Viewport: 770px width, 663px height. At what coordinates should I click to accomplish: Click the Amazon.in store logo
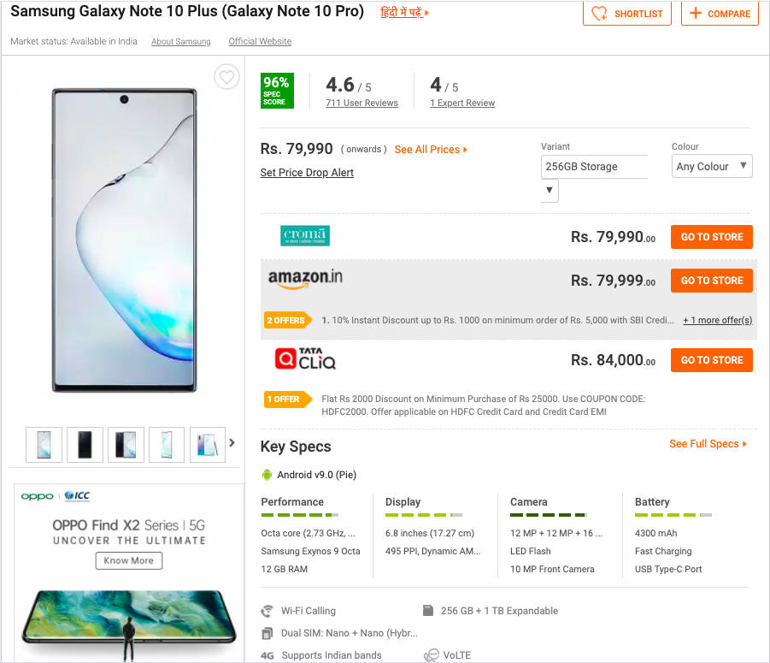(x=305, y=280)
